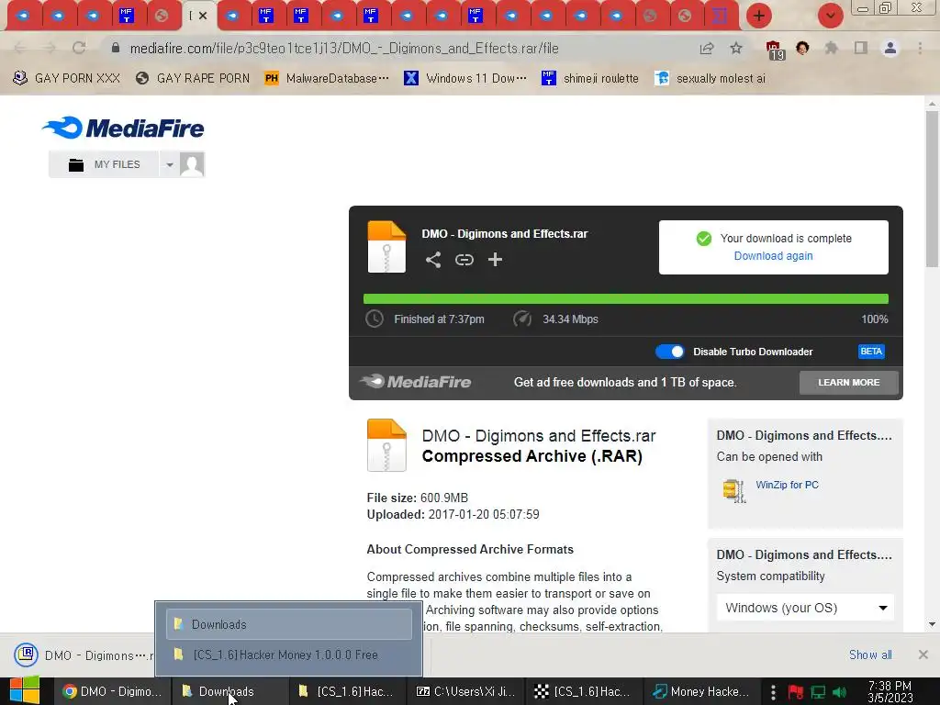940x705 pixels.
Task: Select [CS_1.6] Hacker Money 1.0.0.0 Free entry
Action: [x=289, y=655]
